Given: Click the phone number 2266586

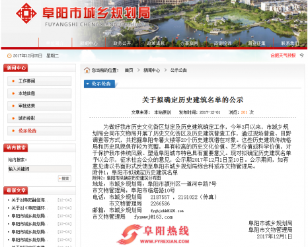Looking at the screenshot, I should (x=160, y=203).
